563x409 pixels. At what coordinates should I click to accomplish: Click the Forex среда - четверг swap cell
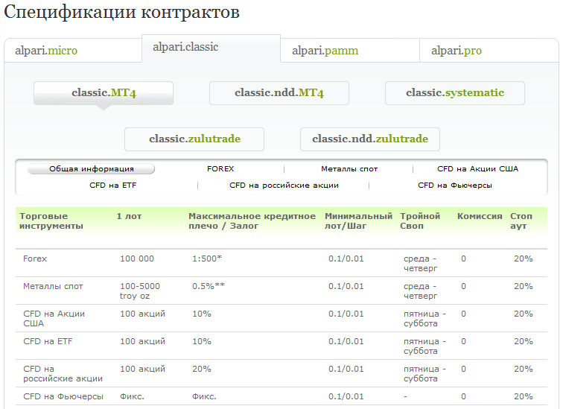tap(420, 263)
